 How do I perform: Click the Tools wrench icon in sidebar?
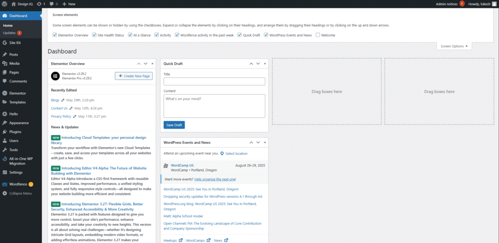click(4, 150)
